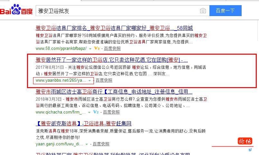259x155 pixels.
Task: Click the small blue bird icon
Action: click(x=250, y=150)
